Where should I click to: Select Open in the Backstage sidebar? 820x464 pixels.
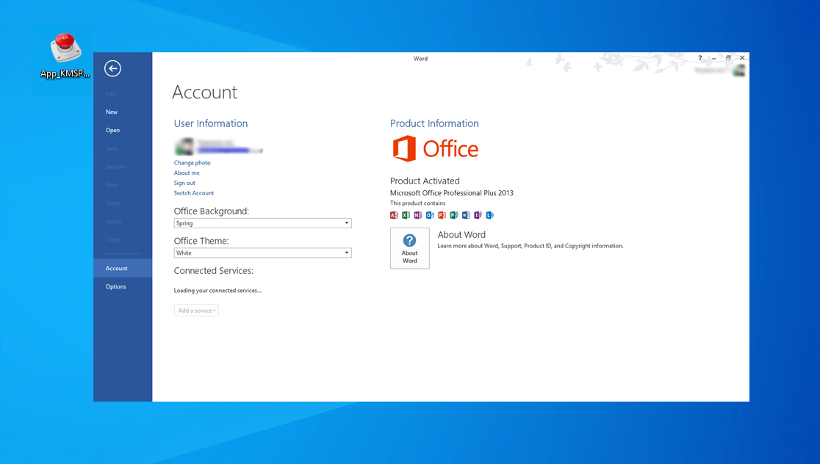[x=112, y=130]
